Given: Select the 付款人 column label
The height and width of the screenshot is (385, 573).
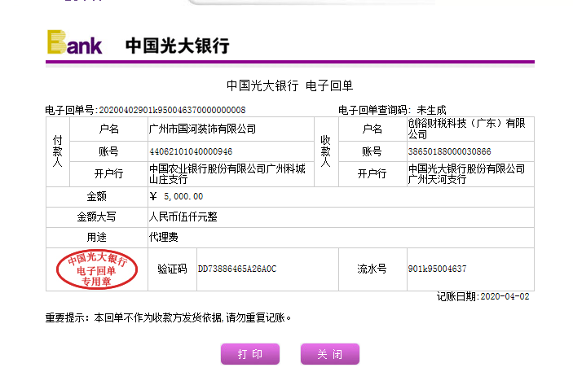Looking at the screenshot, I should pyautogui.click(x=58, y=151).
